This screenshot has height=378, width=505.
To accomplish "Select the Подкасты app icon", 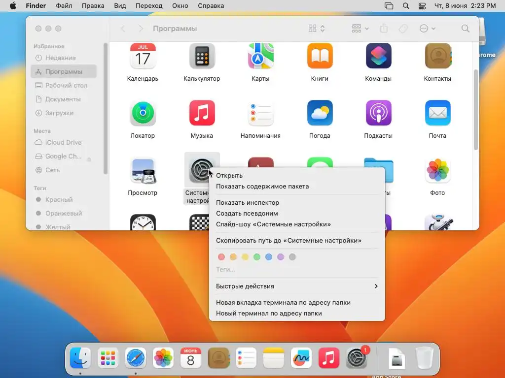I will (x=378, y=113).
